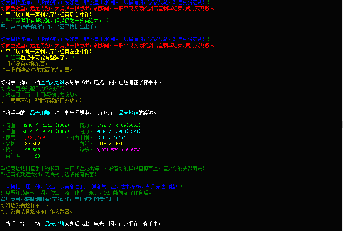Click the 内力上限 value 14385
Viewport: 343px width, 231px height.
pos(100,137)
